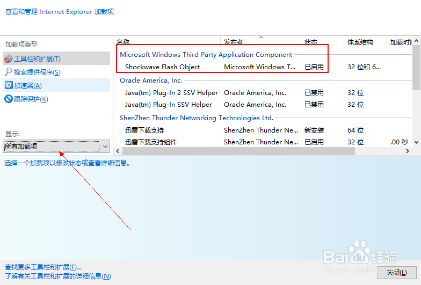Screen dimensions: 421x285
Task: Click horizontal scroll right arrow
Action: click(x=407, y=151)
